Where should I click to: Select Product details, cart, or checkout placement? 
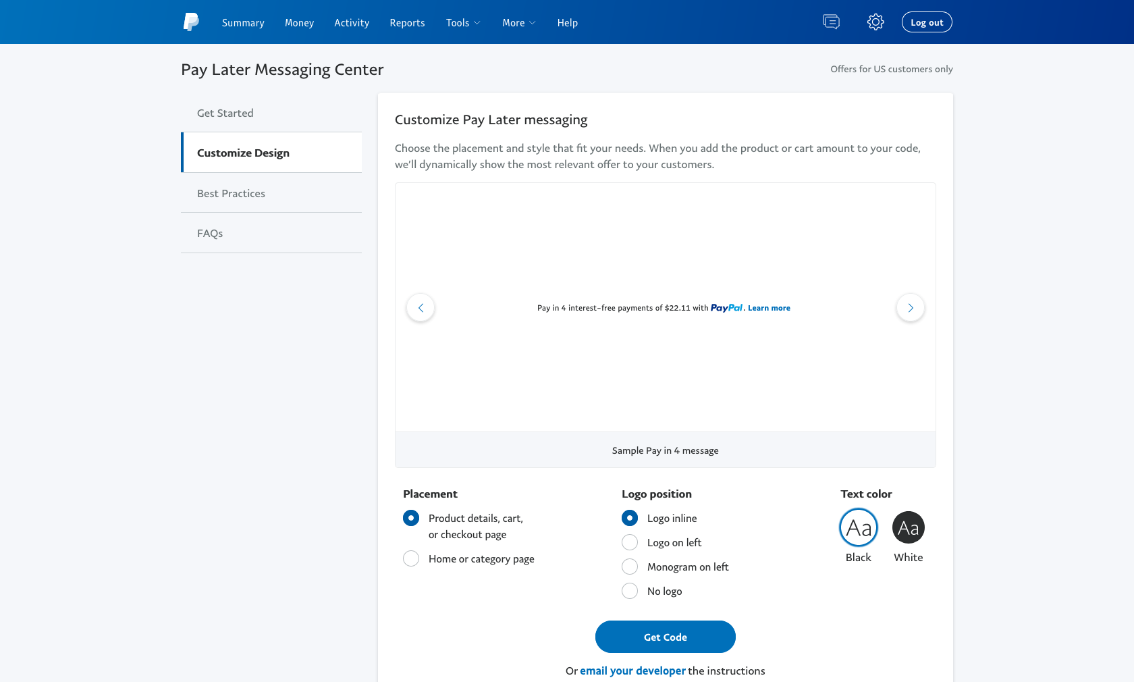(411, 518)
